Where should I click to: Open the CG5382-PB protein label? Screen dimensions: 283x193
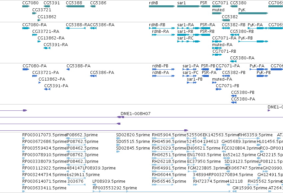234,73
